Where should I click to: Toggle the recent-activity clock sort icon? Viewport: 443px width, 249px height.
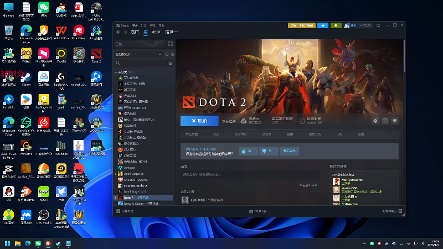[167, 54]
